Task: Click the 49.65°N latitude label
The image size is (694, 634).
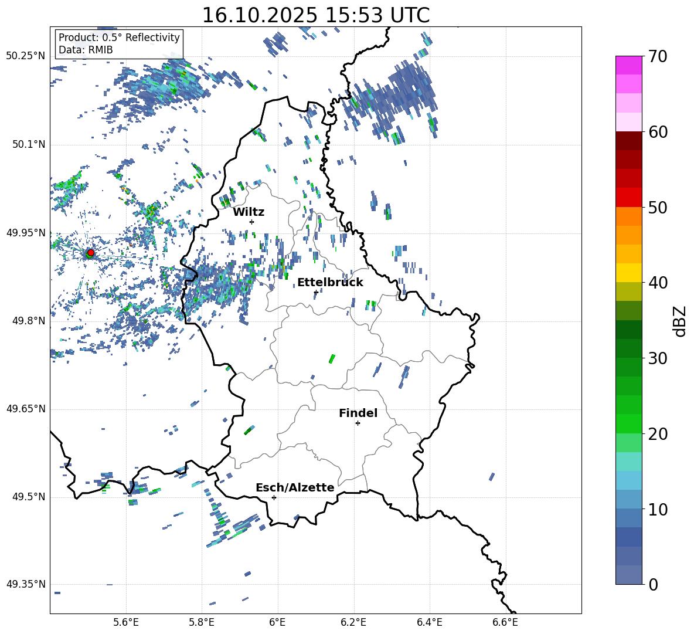Action: tap(26, 409)
